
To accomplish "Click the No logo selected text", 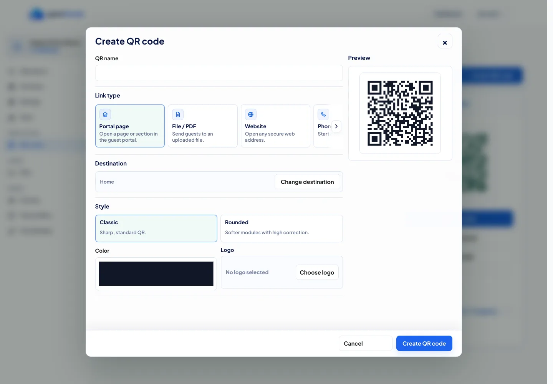I will pyautogui.click(x=247, y=272).
